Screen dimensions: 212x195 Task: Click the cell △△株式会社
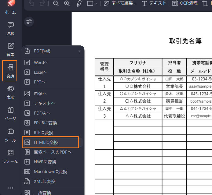[138, 116]
